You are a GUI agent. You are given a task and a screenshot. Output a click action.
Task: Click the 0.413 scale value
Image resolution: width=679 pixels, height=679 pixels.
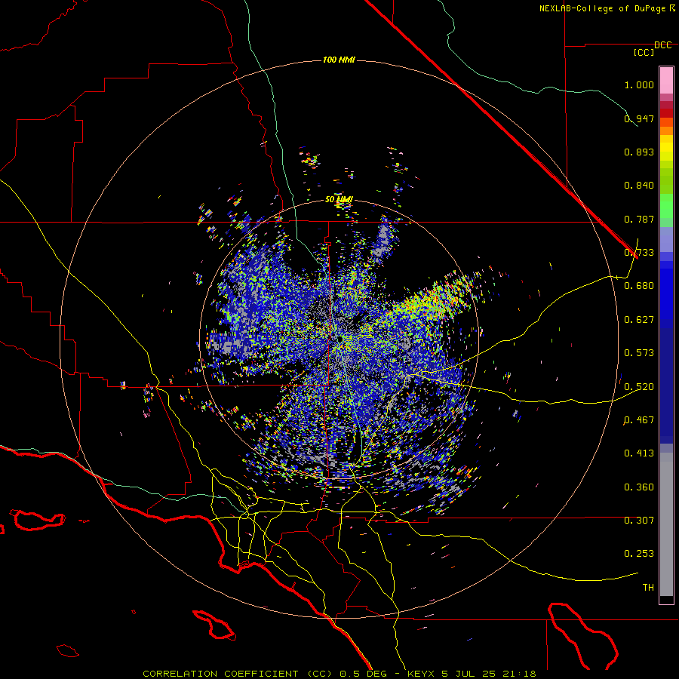pos(639,453)
